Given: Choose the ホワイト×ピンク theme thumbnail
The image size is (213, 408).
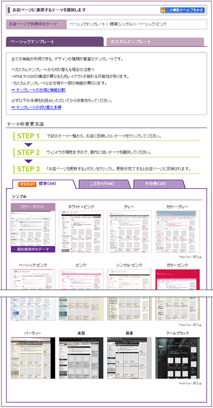Looking at the screenshot, I should [x=81, y=232].
